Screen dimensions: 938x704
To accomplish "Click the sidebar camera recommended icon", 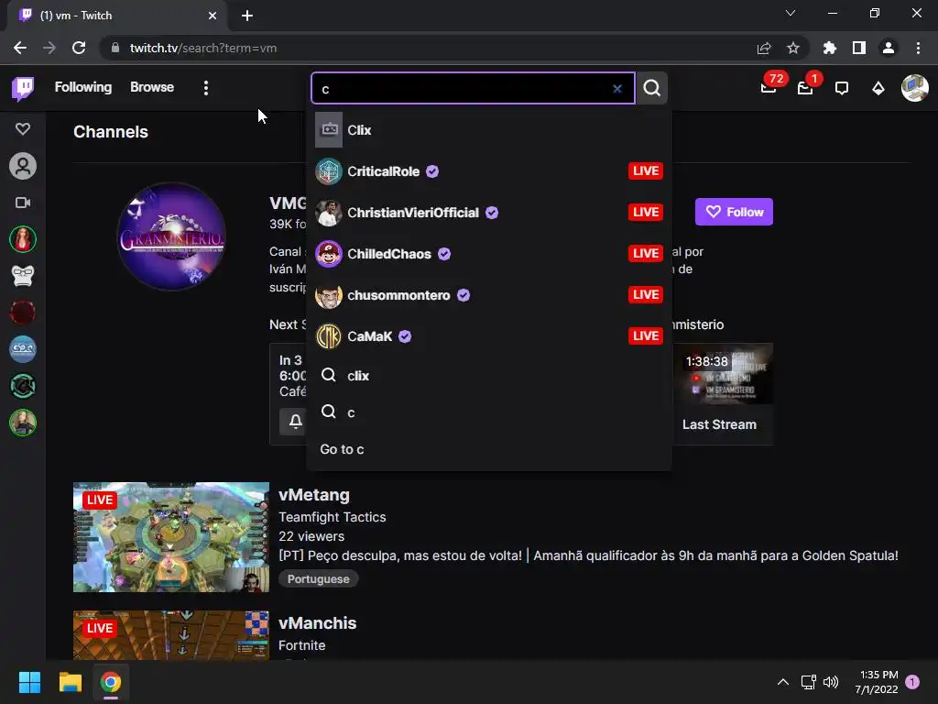I will point(23,203).
